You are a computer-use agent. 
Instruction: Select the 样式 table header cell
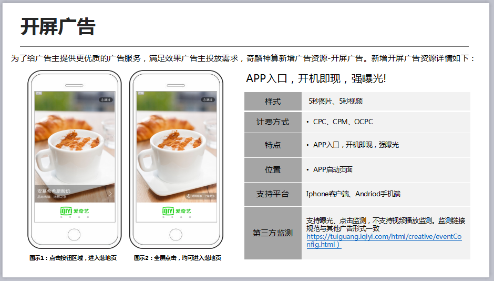pyautogui.click(x=273, y=101)
